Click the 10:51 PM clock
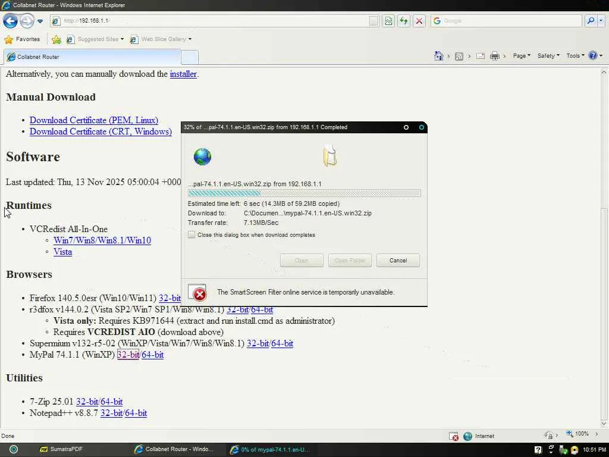The height and width of the screenshot is (457, 609). tap(594, 450)
